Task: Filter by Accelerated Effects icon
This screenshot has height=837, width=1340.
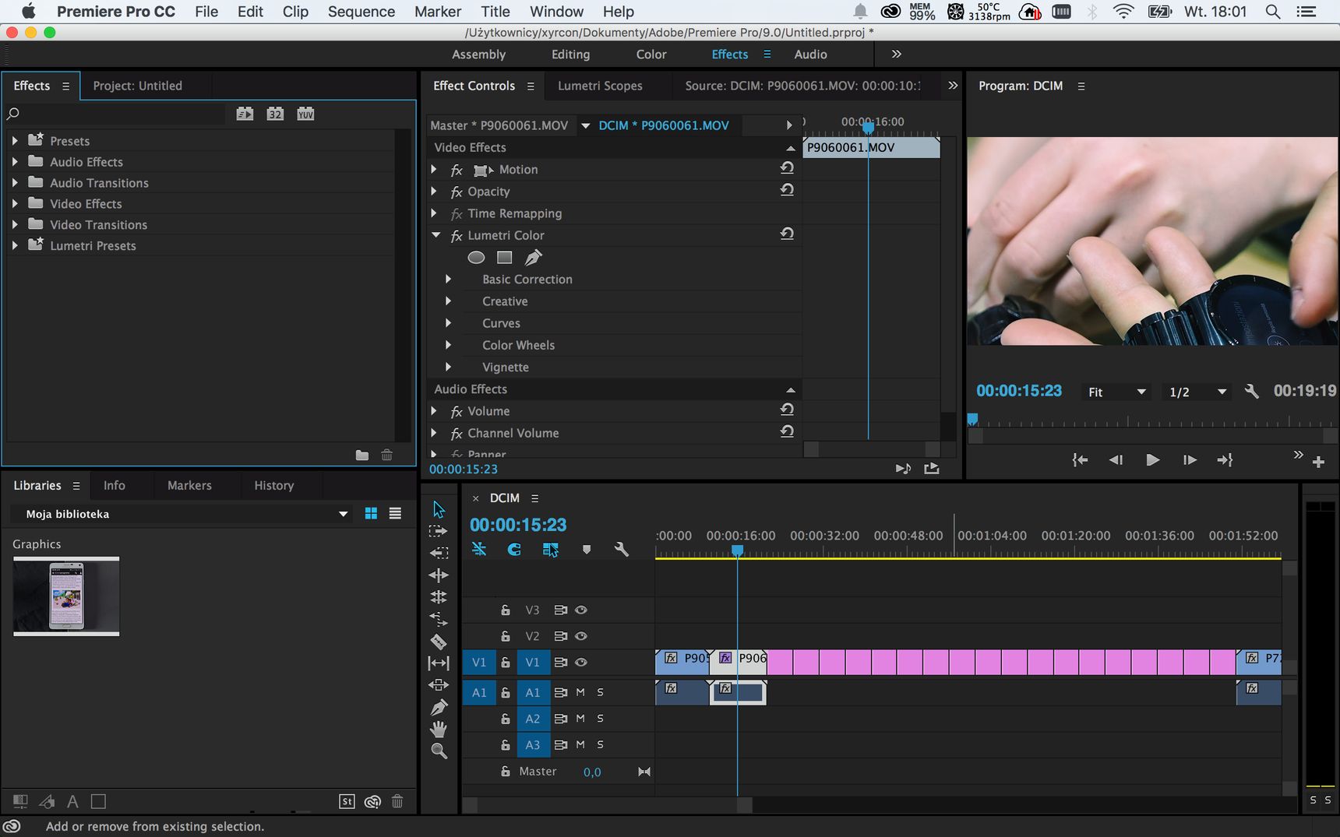Action: pyautogui.click(x=245, y=114)
